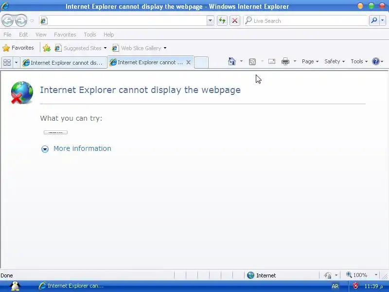Open the Page command menu
This screenshot has height=292, width=389.
pyautogui.click(x=310, y=61)
